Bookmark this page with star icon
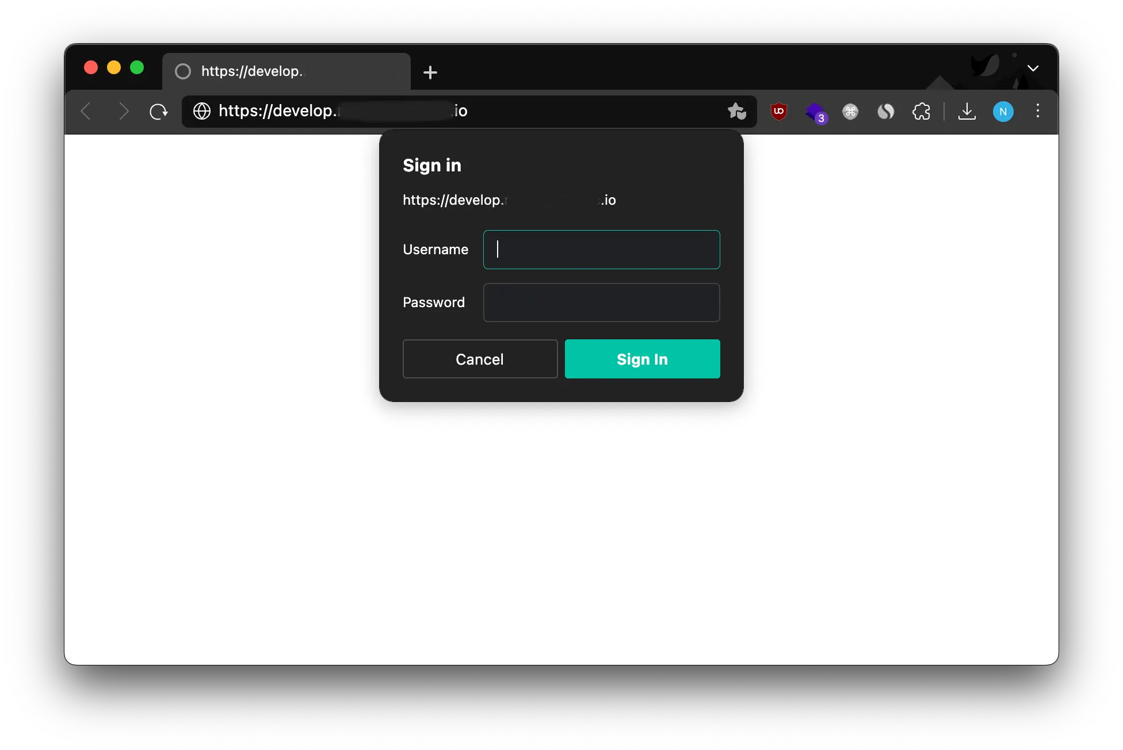The height and width of the screenshot is (750, 1123). click(x=736, y=111)
